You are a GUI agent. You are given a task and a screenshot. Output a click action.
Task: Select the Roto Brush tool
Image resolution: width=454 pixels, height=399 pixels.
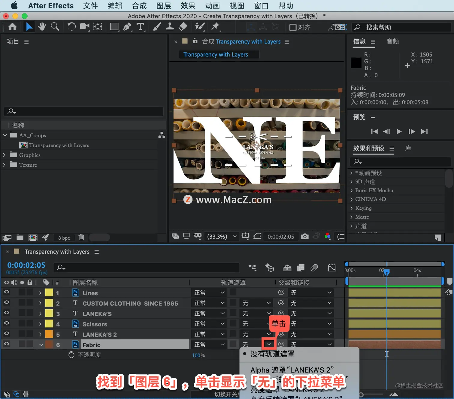point(199,27)
